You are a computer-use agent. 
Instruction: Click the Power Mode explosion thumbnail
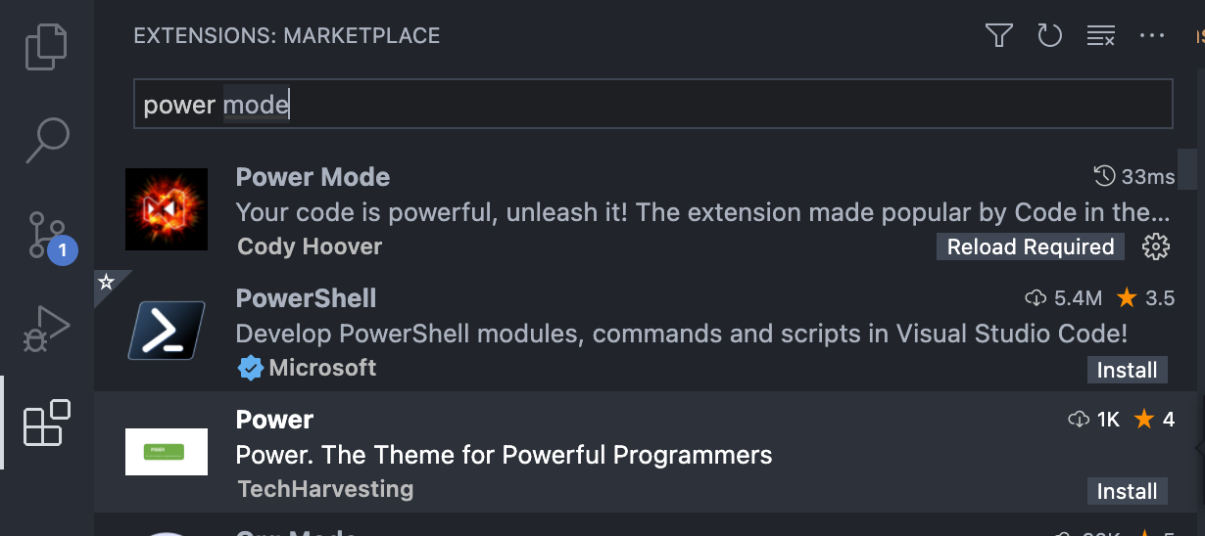(167, 209)
